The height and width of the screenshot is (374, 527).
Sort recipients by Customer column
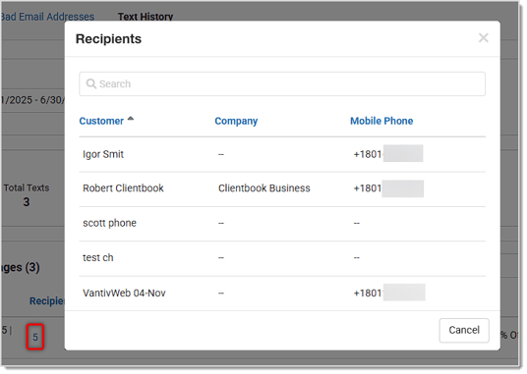click(102, 122)
